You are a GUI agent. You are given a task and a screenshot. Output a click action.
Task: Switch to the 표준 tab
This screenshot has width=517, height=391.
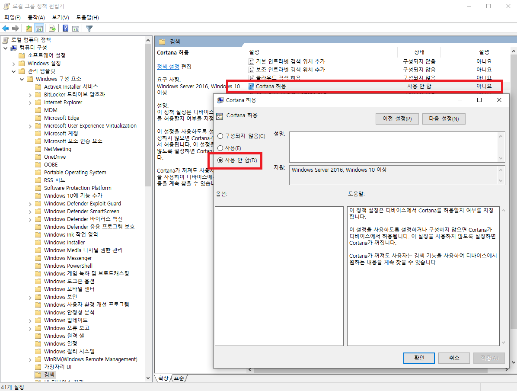click(x=179, y=378)
